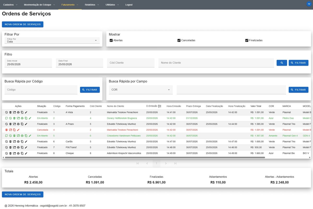
Task: Delete the PIX/Transf. order 7
Action: (10, 147)
